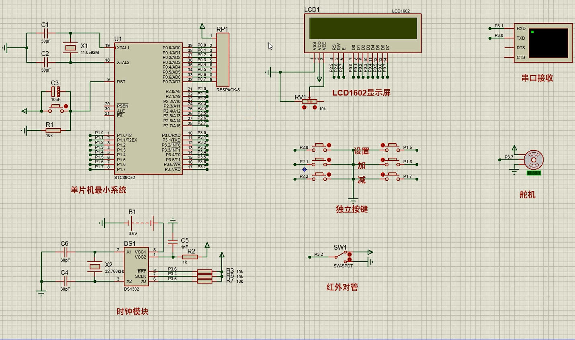Toggle the SW1 SPDT switch
Screen dimensions: 575x340
[x=342, y=255]
